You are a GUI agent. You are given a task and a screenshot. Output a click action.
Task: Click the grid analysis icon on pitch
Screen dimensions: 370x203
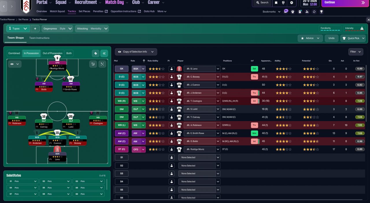[93, 64]
